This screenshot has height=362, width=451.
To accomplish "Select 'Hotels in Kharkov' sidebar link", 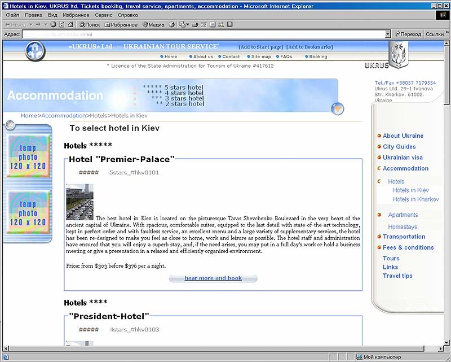I will [415, 199].
